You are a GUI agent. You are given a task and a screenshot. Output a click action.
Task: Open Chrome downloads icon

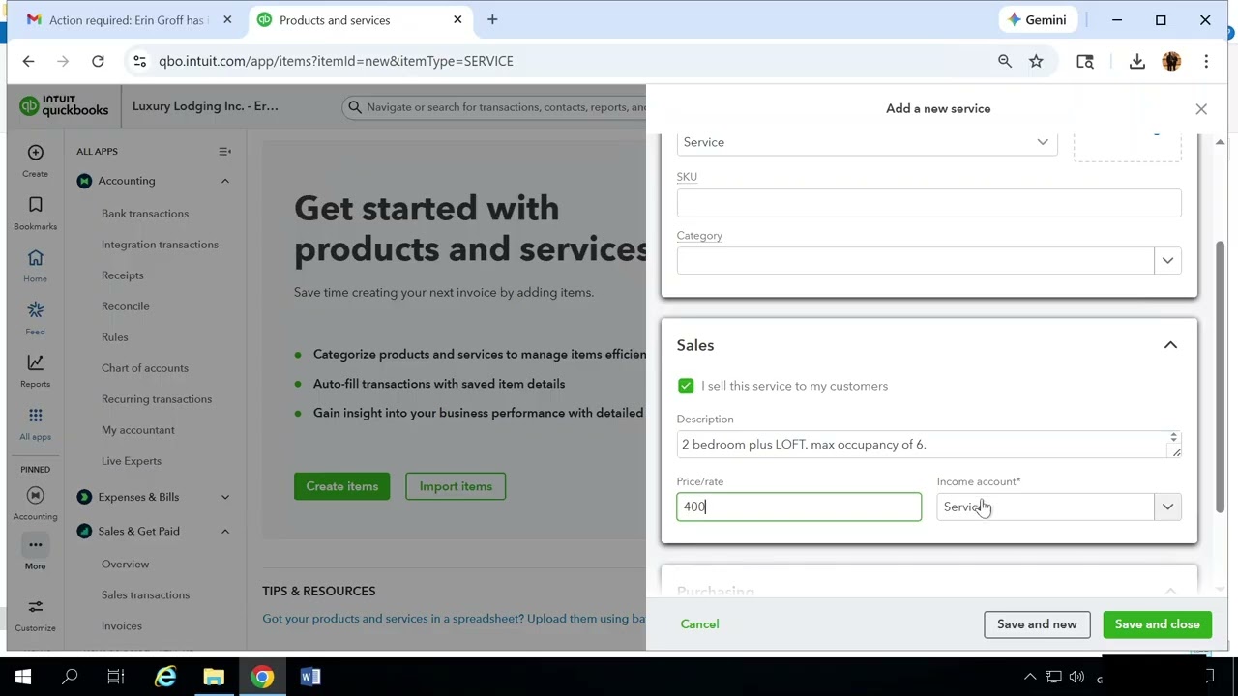point(1137,61)
